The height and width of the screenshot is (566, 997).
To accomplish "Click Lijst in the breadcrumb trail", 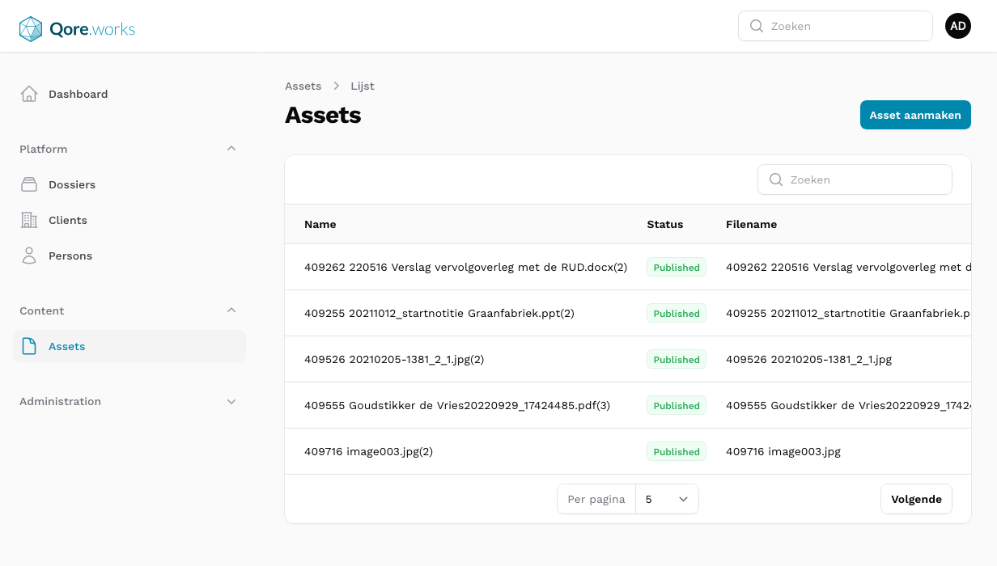I will (362, 86).
